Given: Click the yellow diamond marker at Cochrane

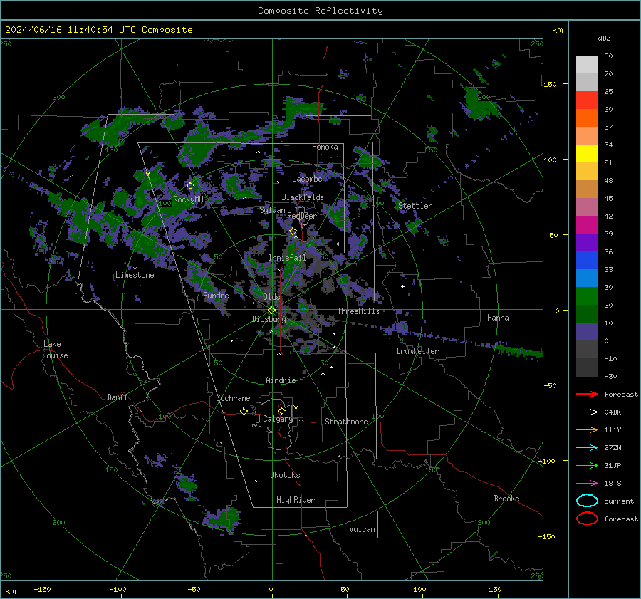Looking at the screenshot, I should click(x=244, y=411).
